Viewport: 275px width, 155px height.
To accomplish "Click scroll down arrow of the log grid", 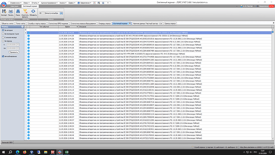I will (x=273, y=139).
